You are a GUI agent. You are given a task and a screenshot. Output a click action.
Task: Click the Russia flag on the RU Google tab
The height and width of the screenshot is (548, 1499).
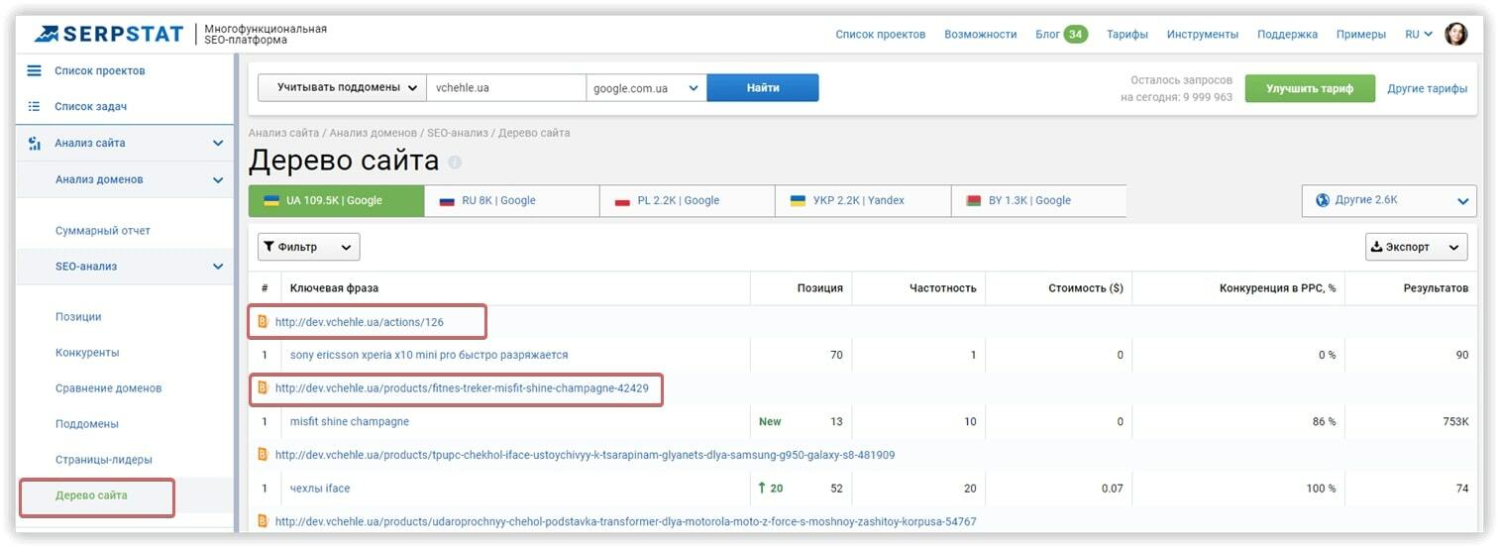click(x=446, y=200)
